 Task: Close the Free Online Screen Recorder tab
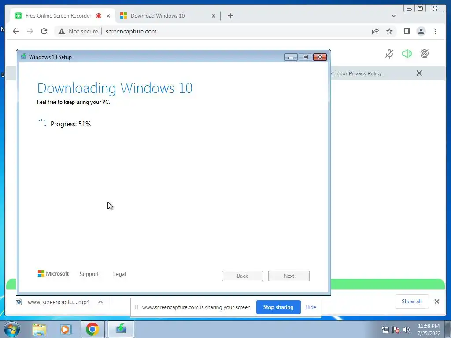[x=108, y=16]
